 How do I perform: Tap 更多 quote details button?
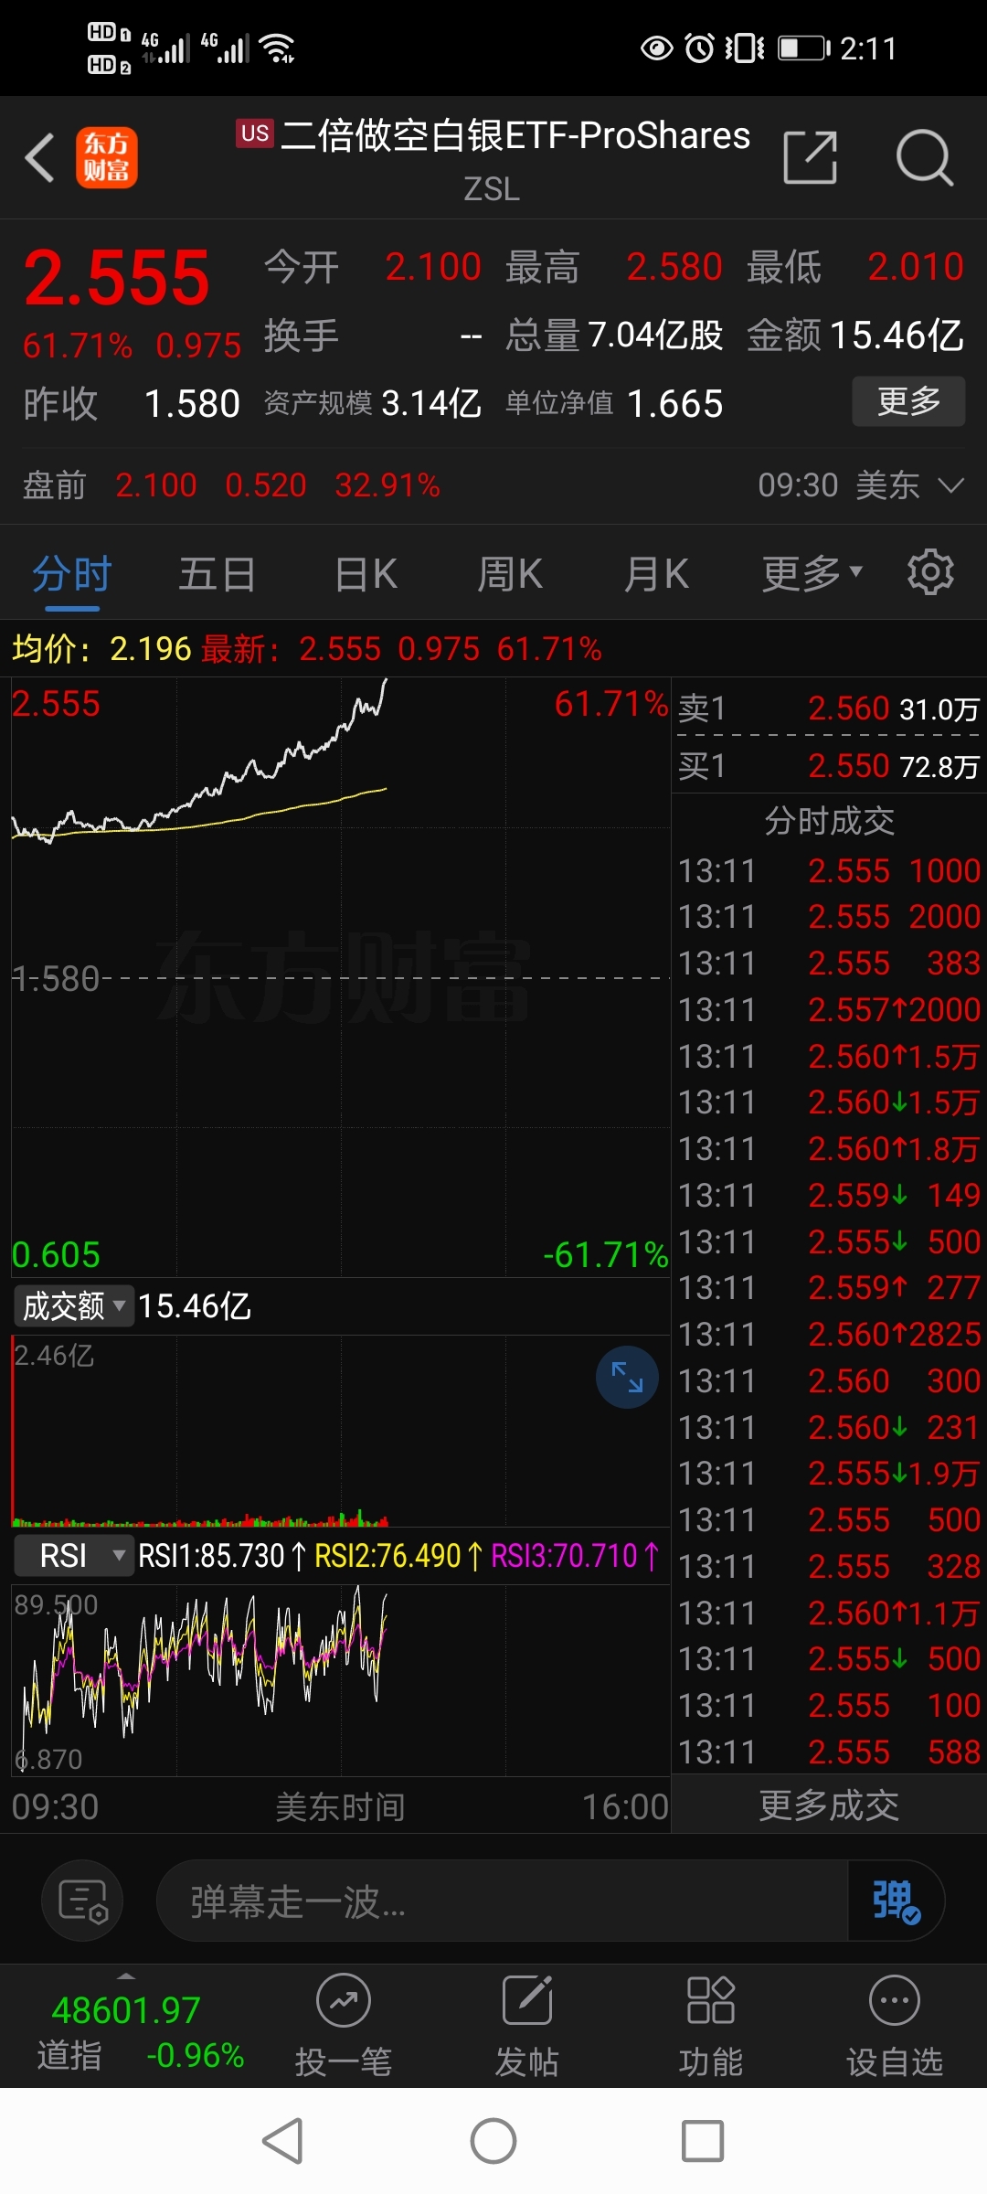[908, 400]
